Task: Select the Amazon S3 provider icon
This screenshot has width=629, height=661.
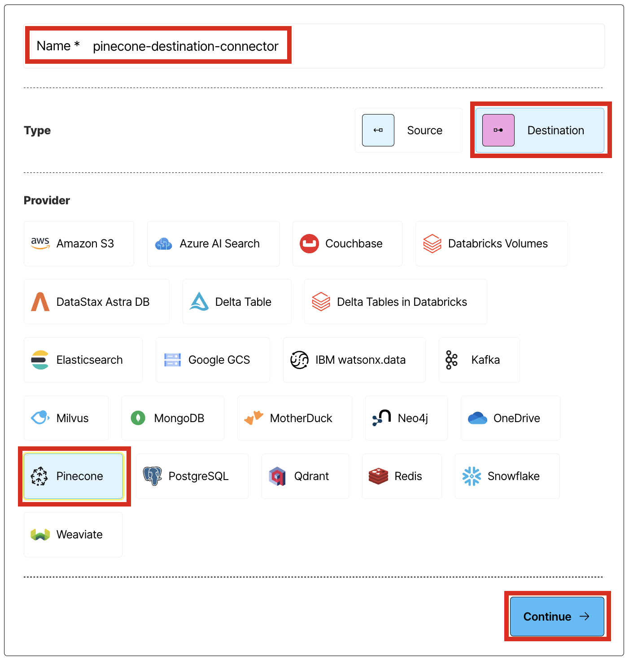Action: click(79, 243)
